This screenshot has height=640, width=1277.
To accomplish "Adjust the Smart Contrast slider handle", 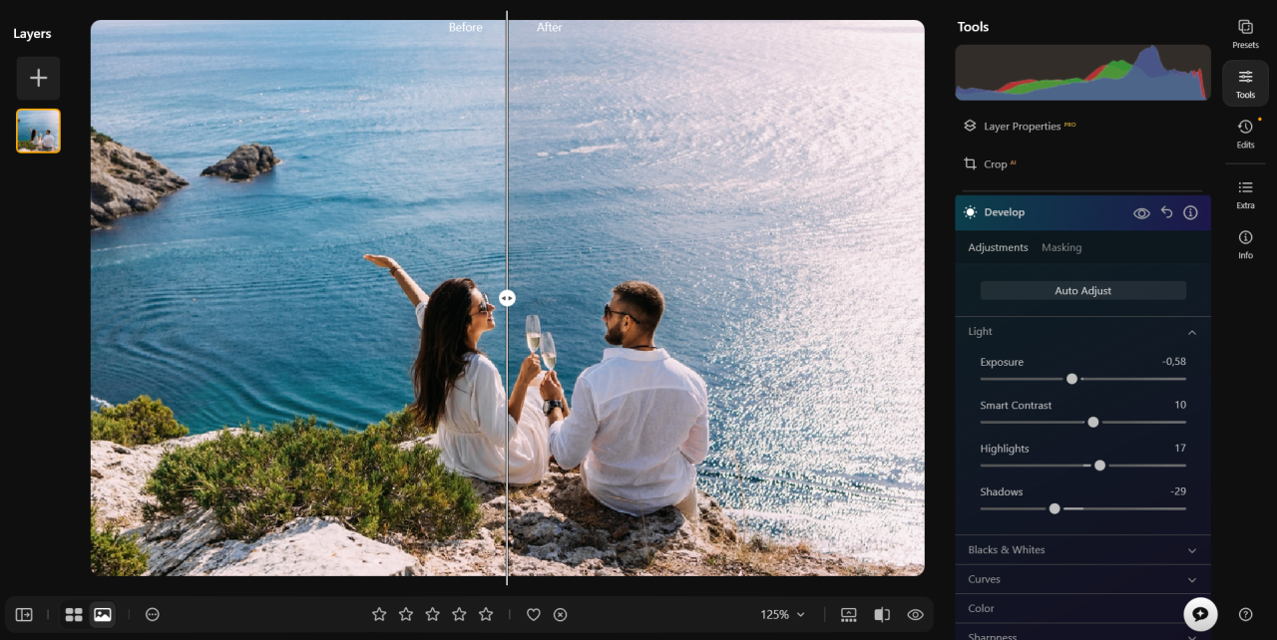I will point(1092,422).
